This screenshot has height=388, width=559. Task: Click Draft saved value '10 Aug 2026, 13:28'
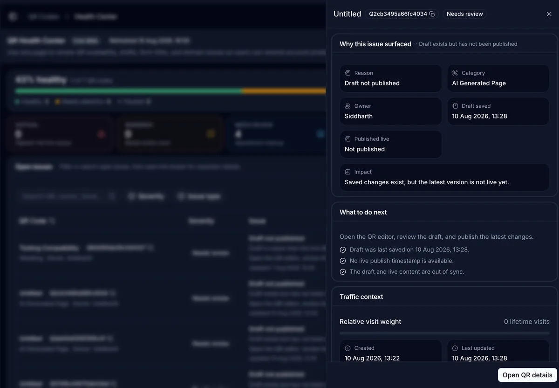click(479, 116)
